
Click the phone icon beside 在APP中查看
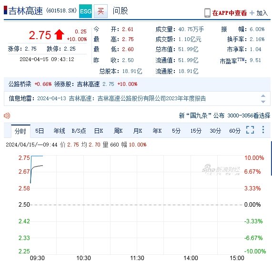coord(207,13)
